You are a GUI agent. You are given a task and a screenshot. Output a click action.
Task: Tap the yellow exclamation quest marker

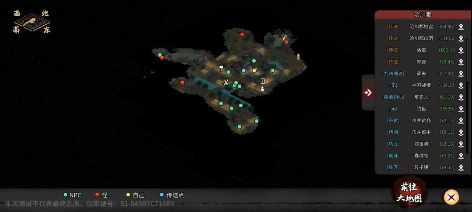(298, 57)
